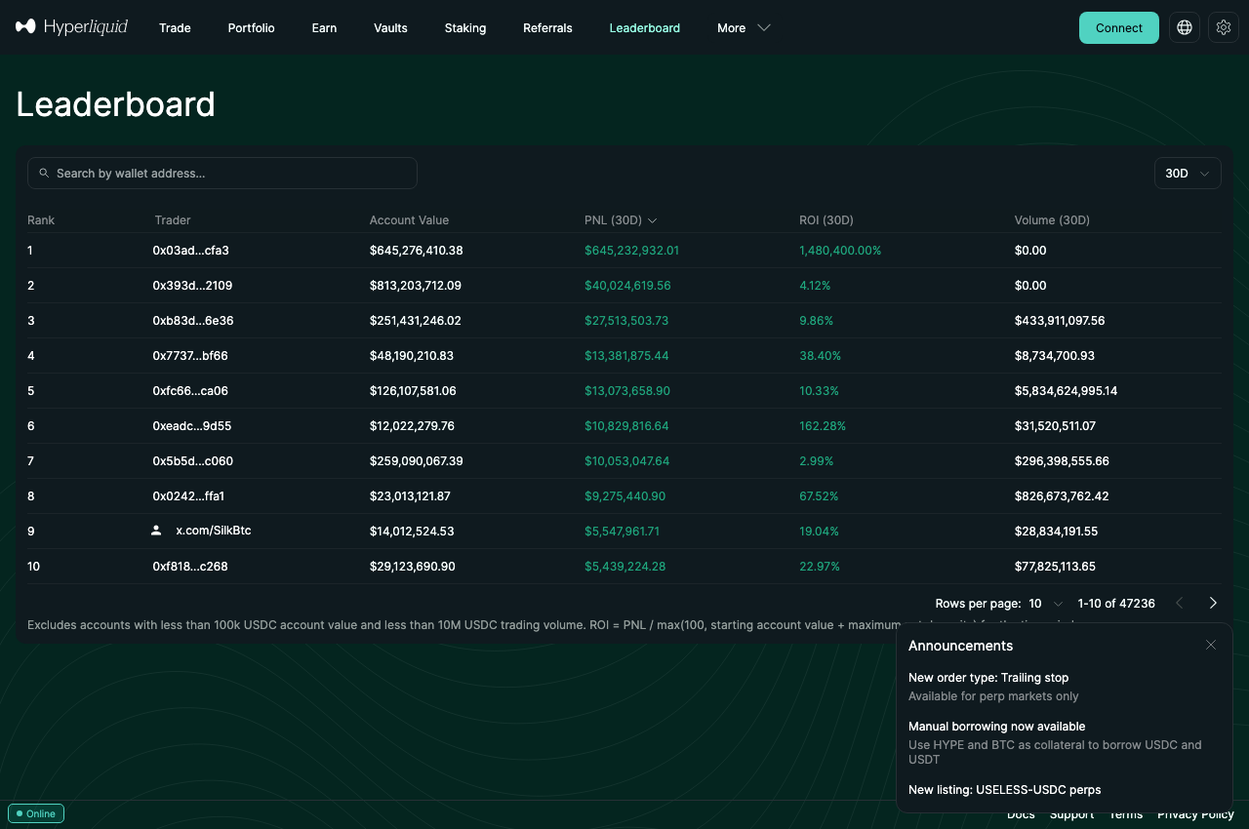Navigate to Vaults
Viewport: 1249px width, 829px height.
pos(390,28)
